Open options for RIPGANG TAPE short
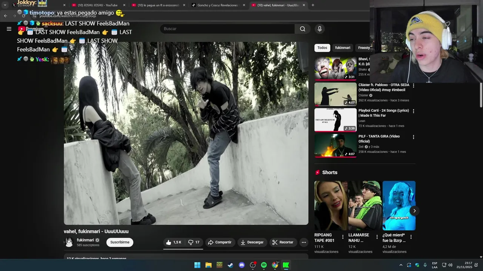This screenshot has width=483, height=271. [343, 237]
